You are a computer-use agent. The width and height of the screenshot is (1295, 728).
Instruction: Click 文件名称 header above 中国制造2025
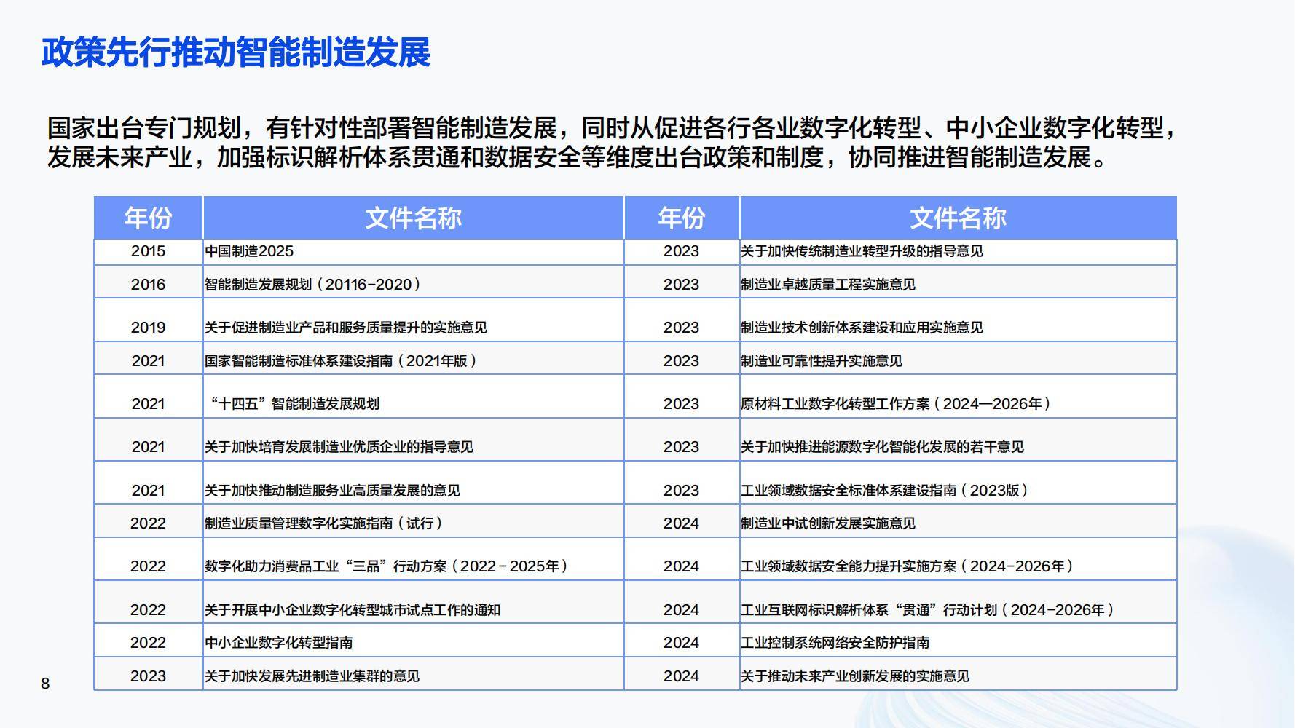[413, 218]
